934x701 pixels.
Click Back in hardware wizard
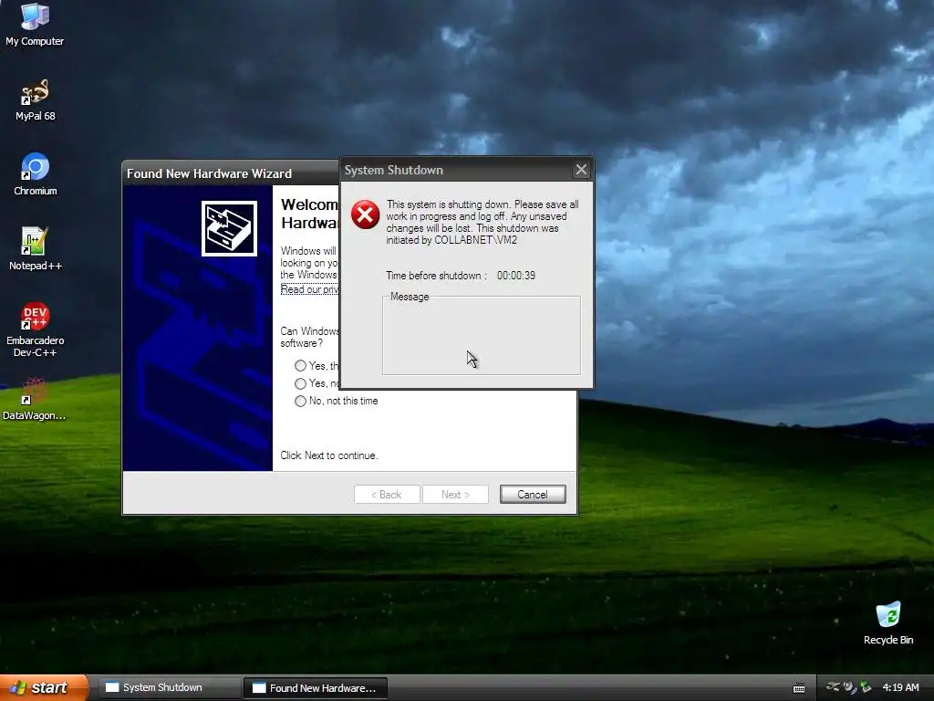click(387, 494)
